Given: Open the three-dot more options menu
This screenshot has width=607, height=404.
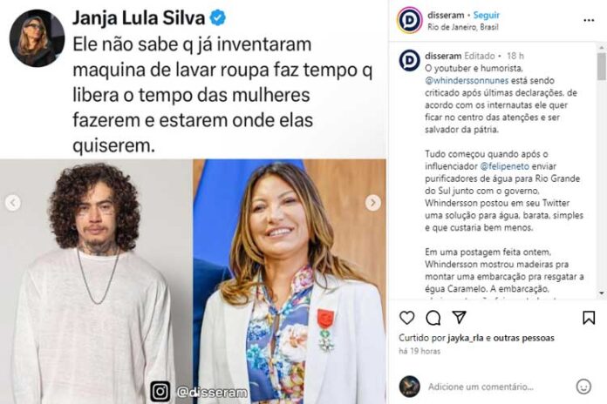Looking at the screenshot, I should coord(589,21).
